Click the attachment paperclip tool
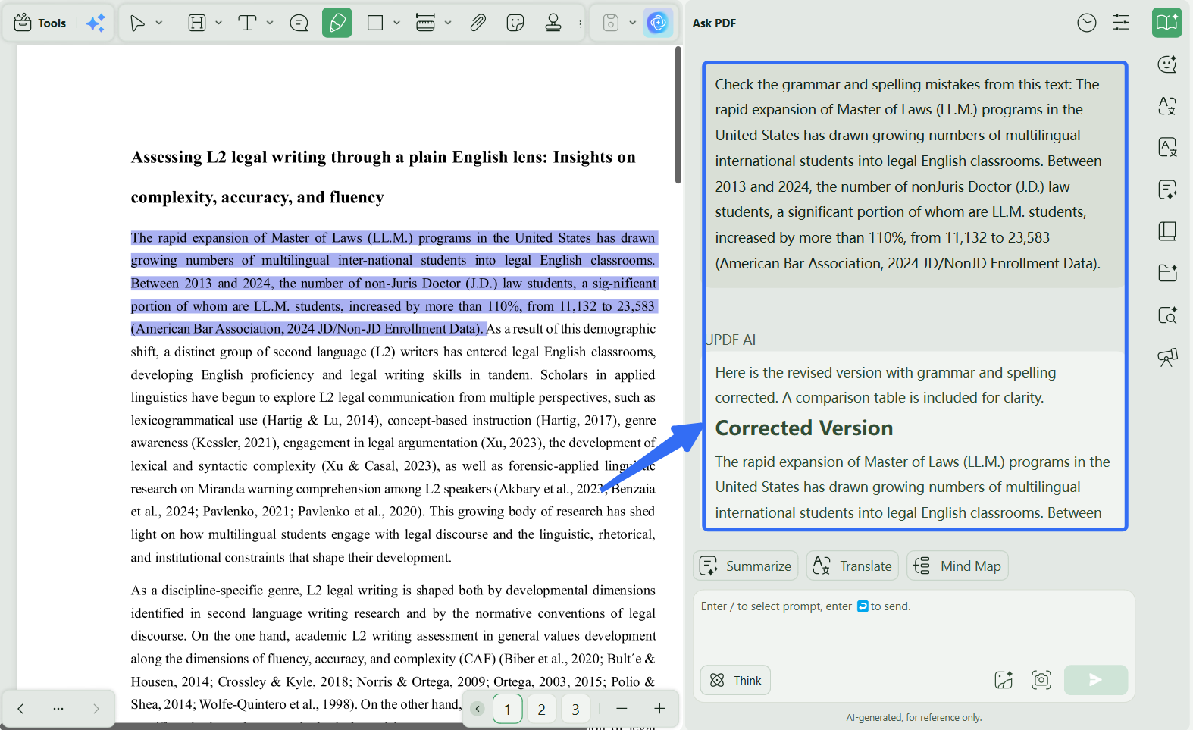1193x730 pixels. tap(478, 23)
